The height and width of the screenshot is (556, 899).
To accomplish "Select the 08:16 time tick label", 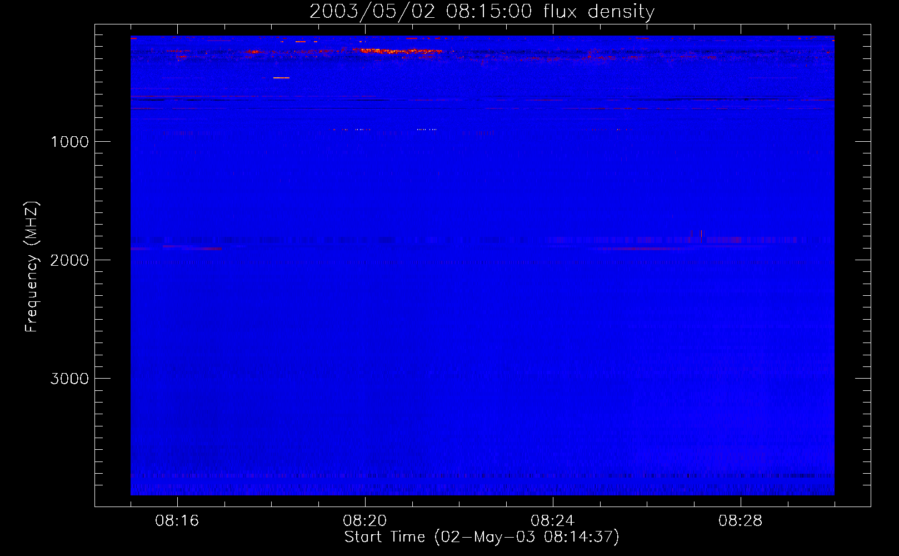I will [177, 521].
